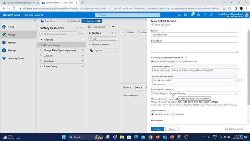
Task: Switch to the General tab
Action: click(x=127, y=87)
